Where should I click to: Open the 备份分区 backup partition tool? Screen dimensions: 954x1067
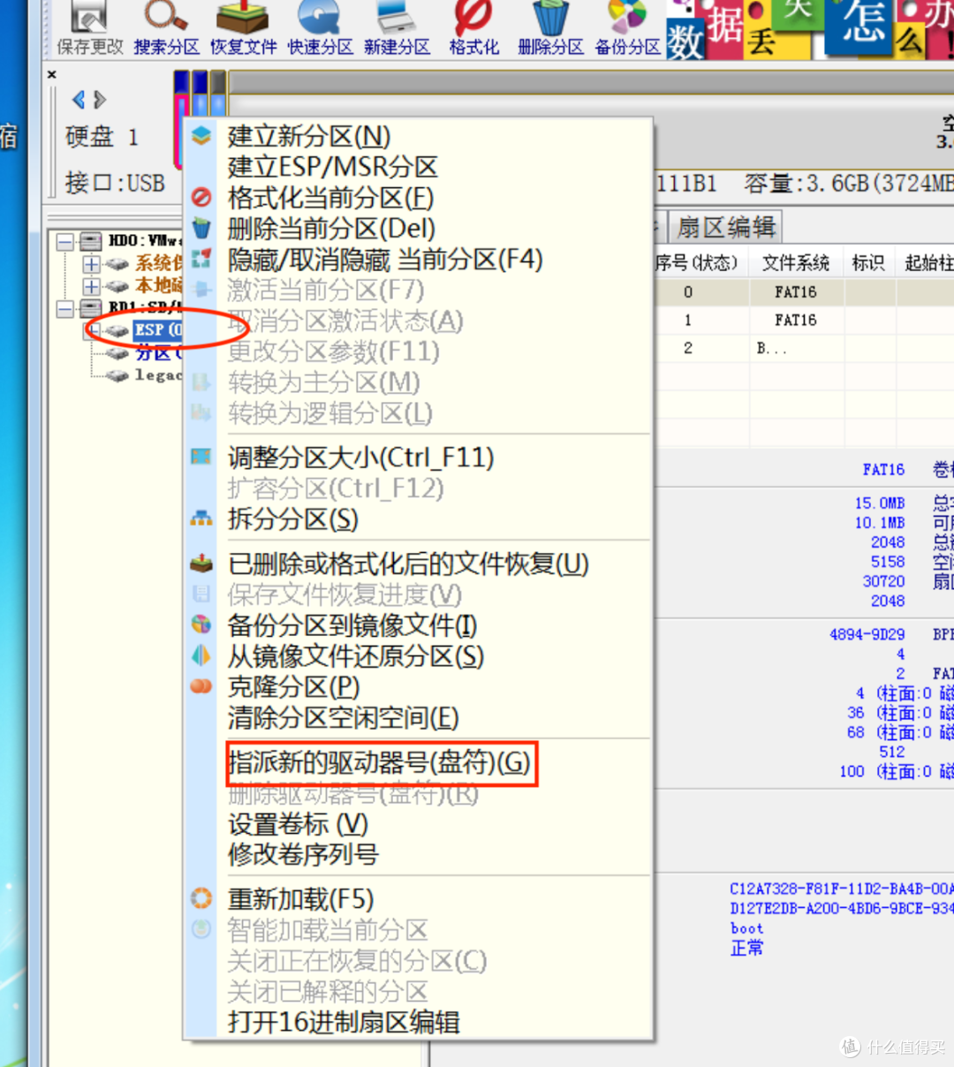coord(627,28)
